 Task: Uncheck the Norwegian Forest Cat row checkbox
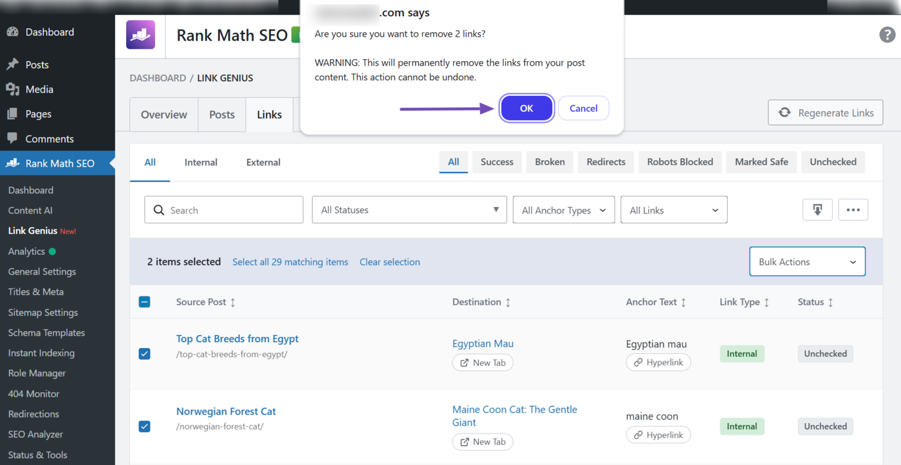click(145, 426)
